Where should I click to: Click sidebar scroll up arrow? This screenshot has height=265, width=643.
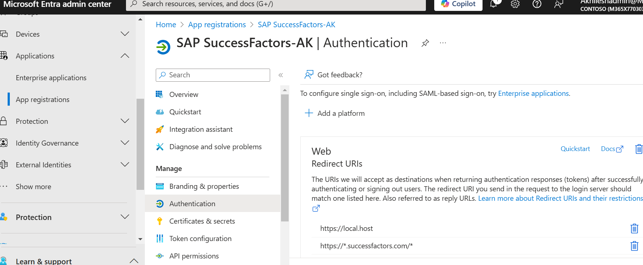[x=140, y=19]
